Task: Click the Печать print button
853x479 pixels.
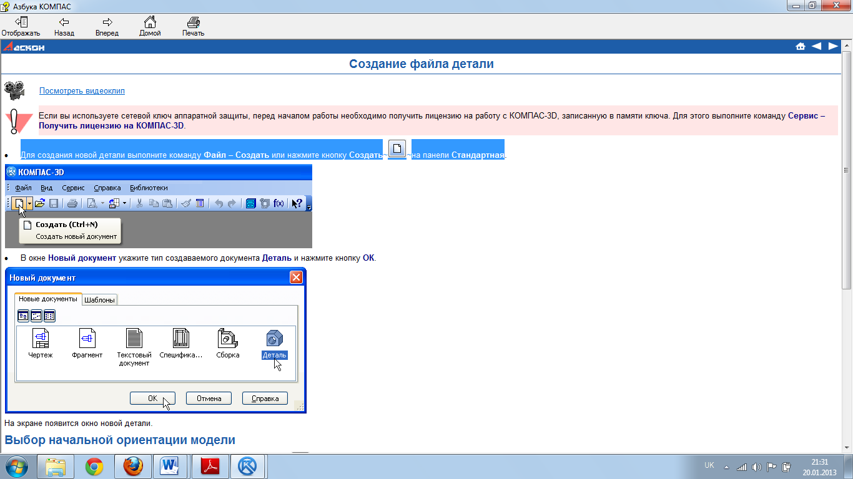Action: click(193, 26)
